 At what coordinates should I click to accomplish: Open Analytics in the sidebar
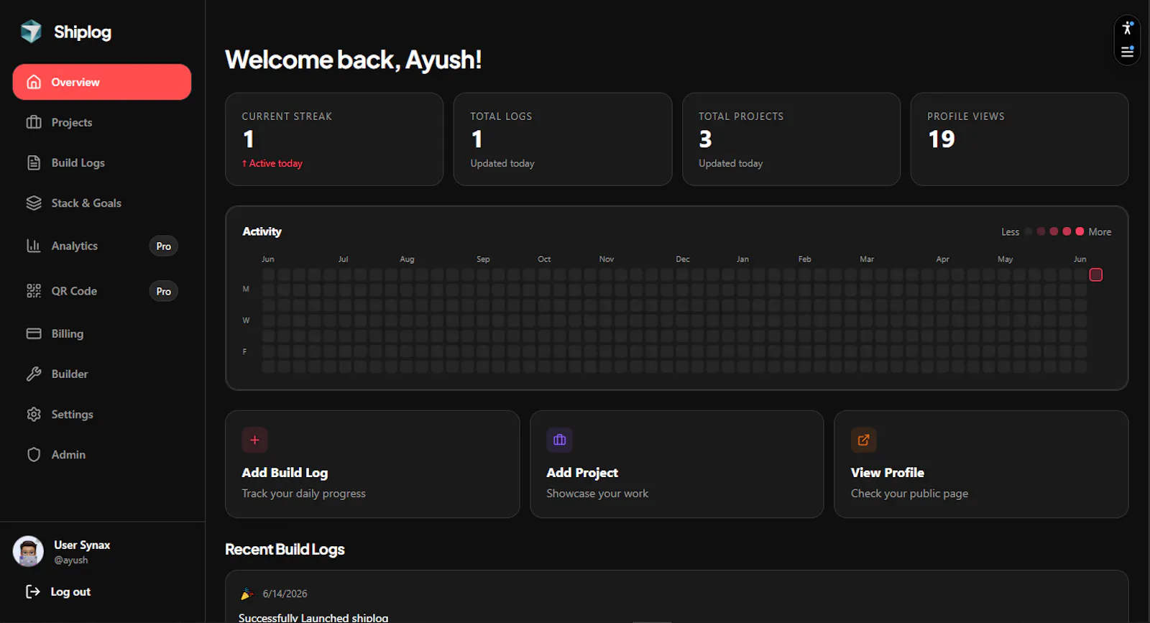(x=102, y=246)
